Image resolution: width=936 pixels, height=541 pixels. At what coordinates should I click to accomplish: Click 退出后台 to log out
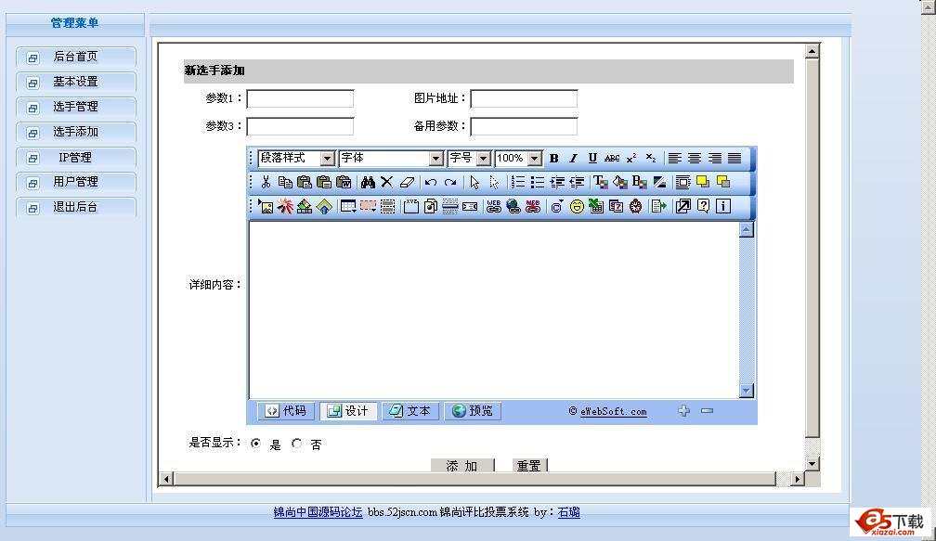[x=76, y=207]
